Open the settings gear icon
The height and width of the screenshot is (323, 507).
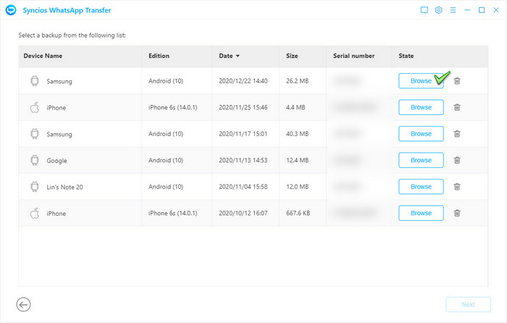(x=438, y=10)
